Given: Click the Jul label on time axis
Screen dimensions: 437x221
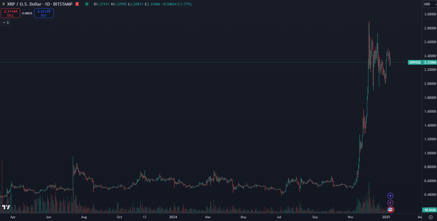Looking at the screenshot, I should click(x=279, y=217).
